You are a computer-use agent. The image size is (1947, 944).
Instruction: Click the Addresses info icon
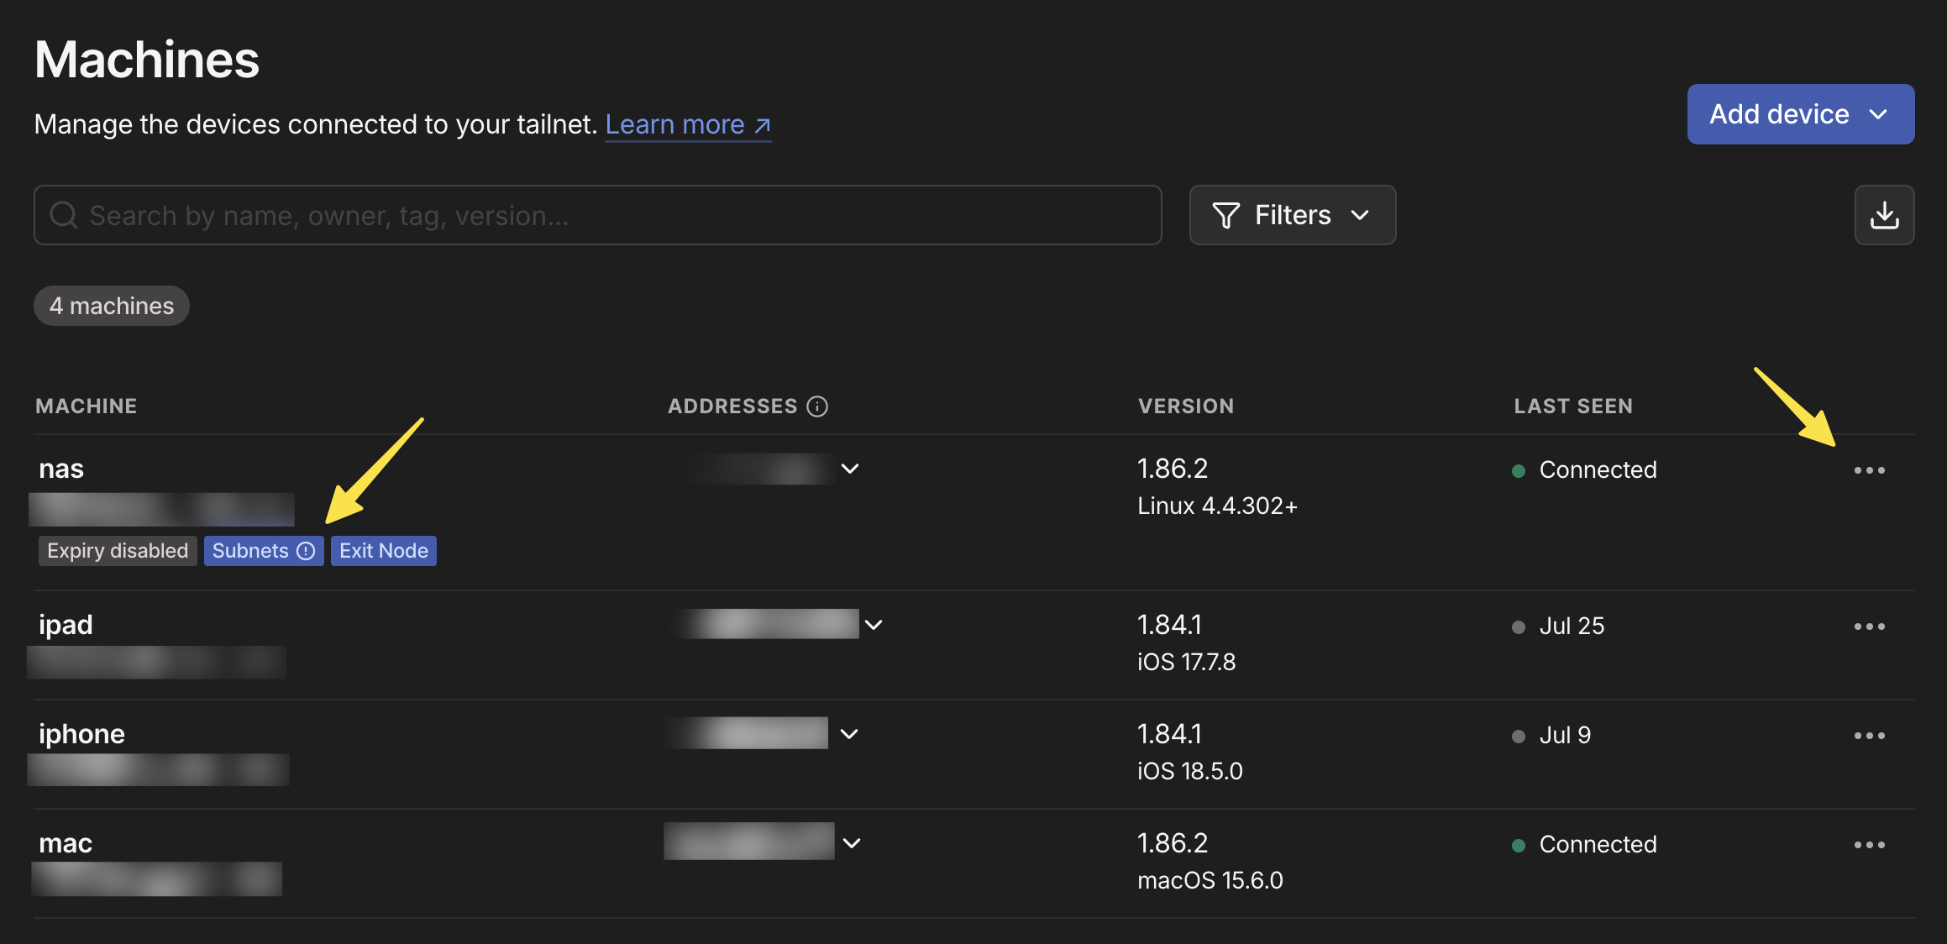coord(817,406)
